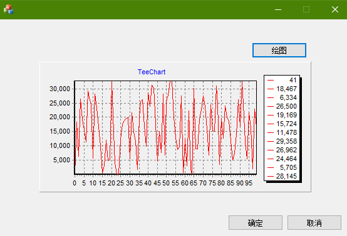Click the red line symbol beside 28,145
This screenshot has height=236, width=347.
[x=271, y=176]
